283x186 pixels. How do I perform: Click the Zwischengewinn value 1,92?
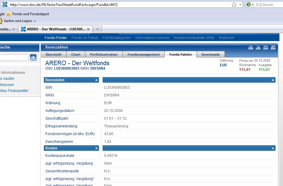click(x=108, y=142)
